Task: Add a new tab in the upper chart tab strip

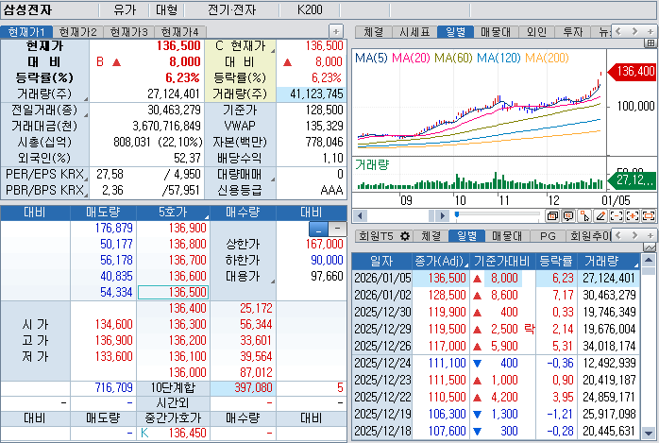Action: (651, 31)
